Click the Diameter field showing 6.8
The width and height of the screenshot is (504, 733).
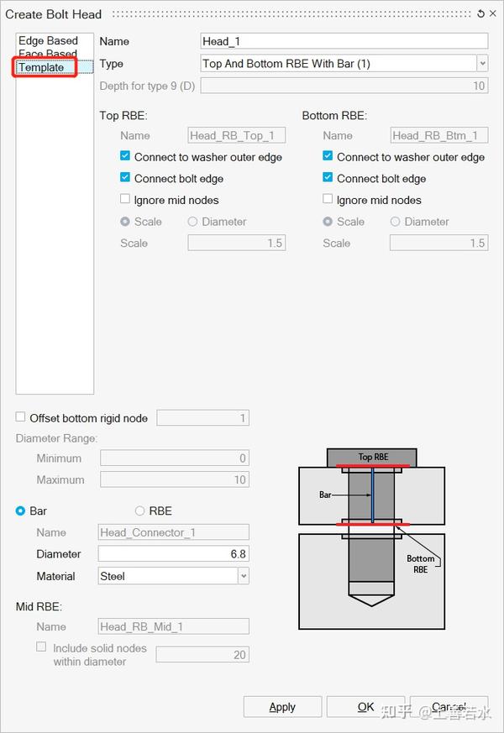coord(173,554)
